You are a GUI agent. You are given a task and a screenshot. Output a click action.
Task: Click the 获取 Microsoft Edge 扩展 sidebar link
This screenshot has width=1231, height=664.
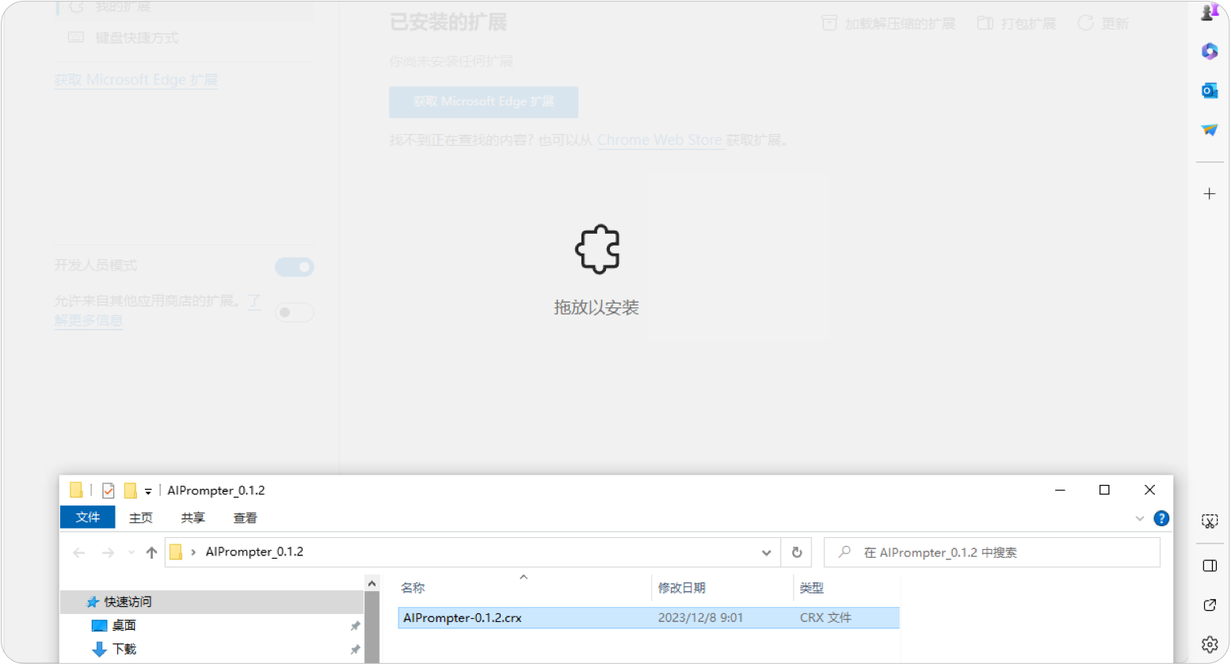coord(135,80)
